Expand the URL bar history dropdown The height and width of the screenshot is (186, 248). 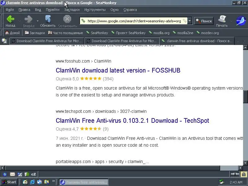189,21
